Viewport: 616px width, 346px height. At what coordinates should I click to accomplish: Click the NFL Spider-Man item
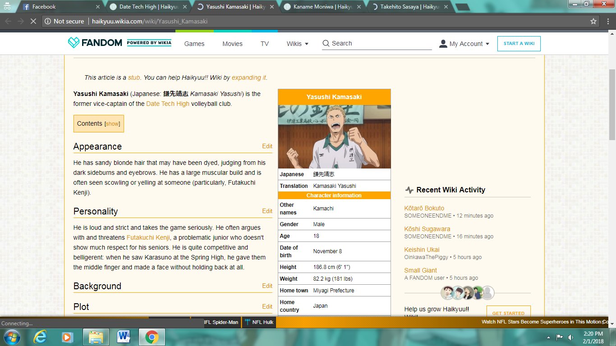coord(221,322)
